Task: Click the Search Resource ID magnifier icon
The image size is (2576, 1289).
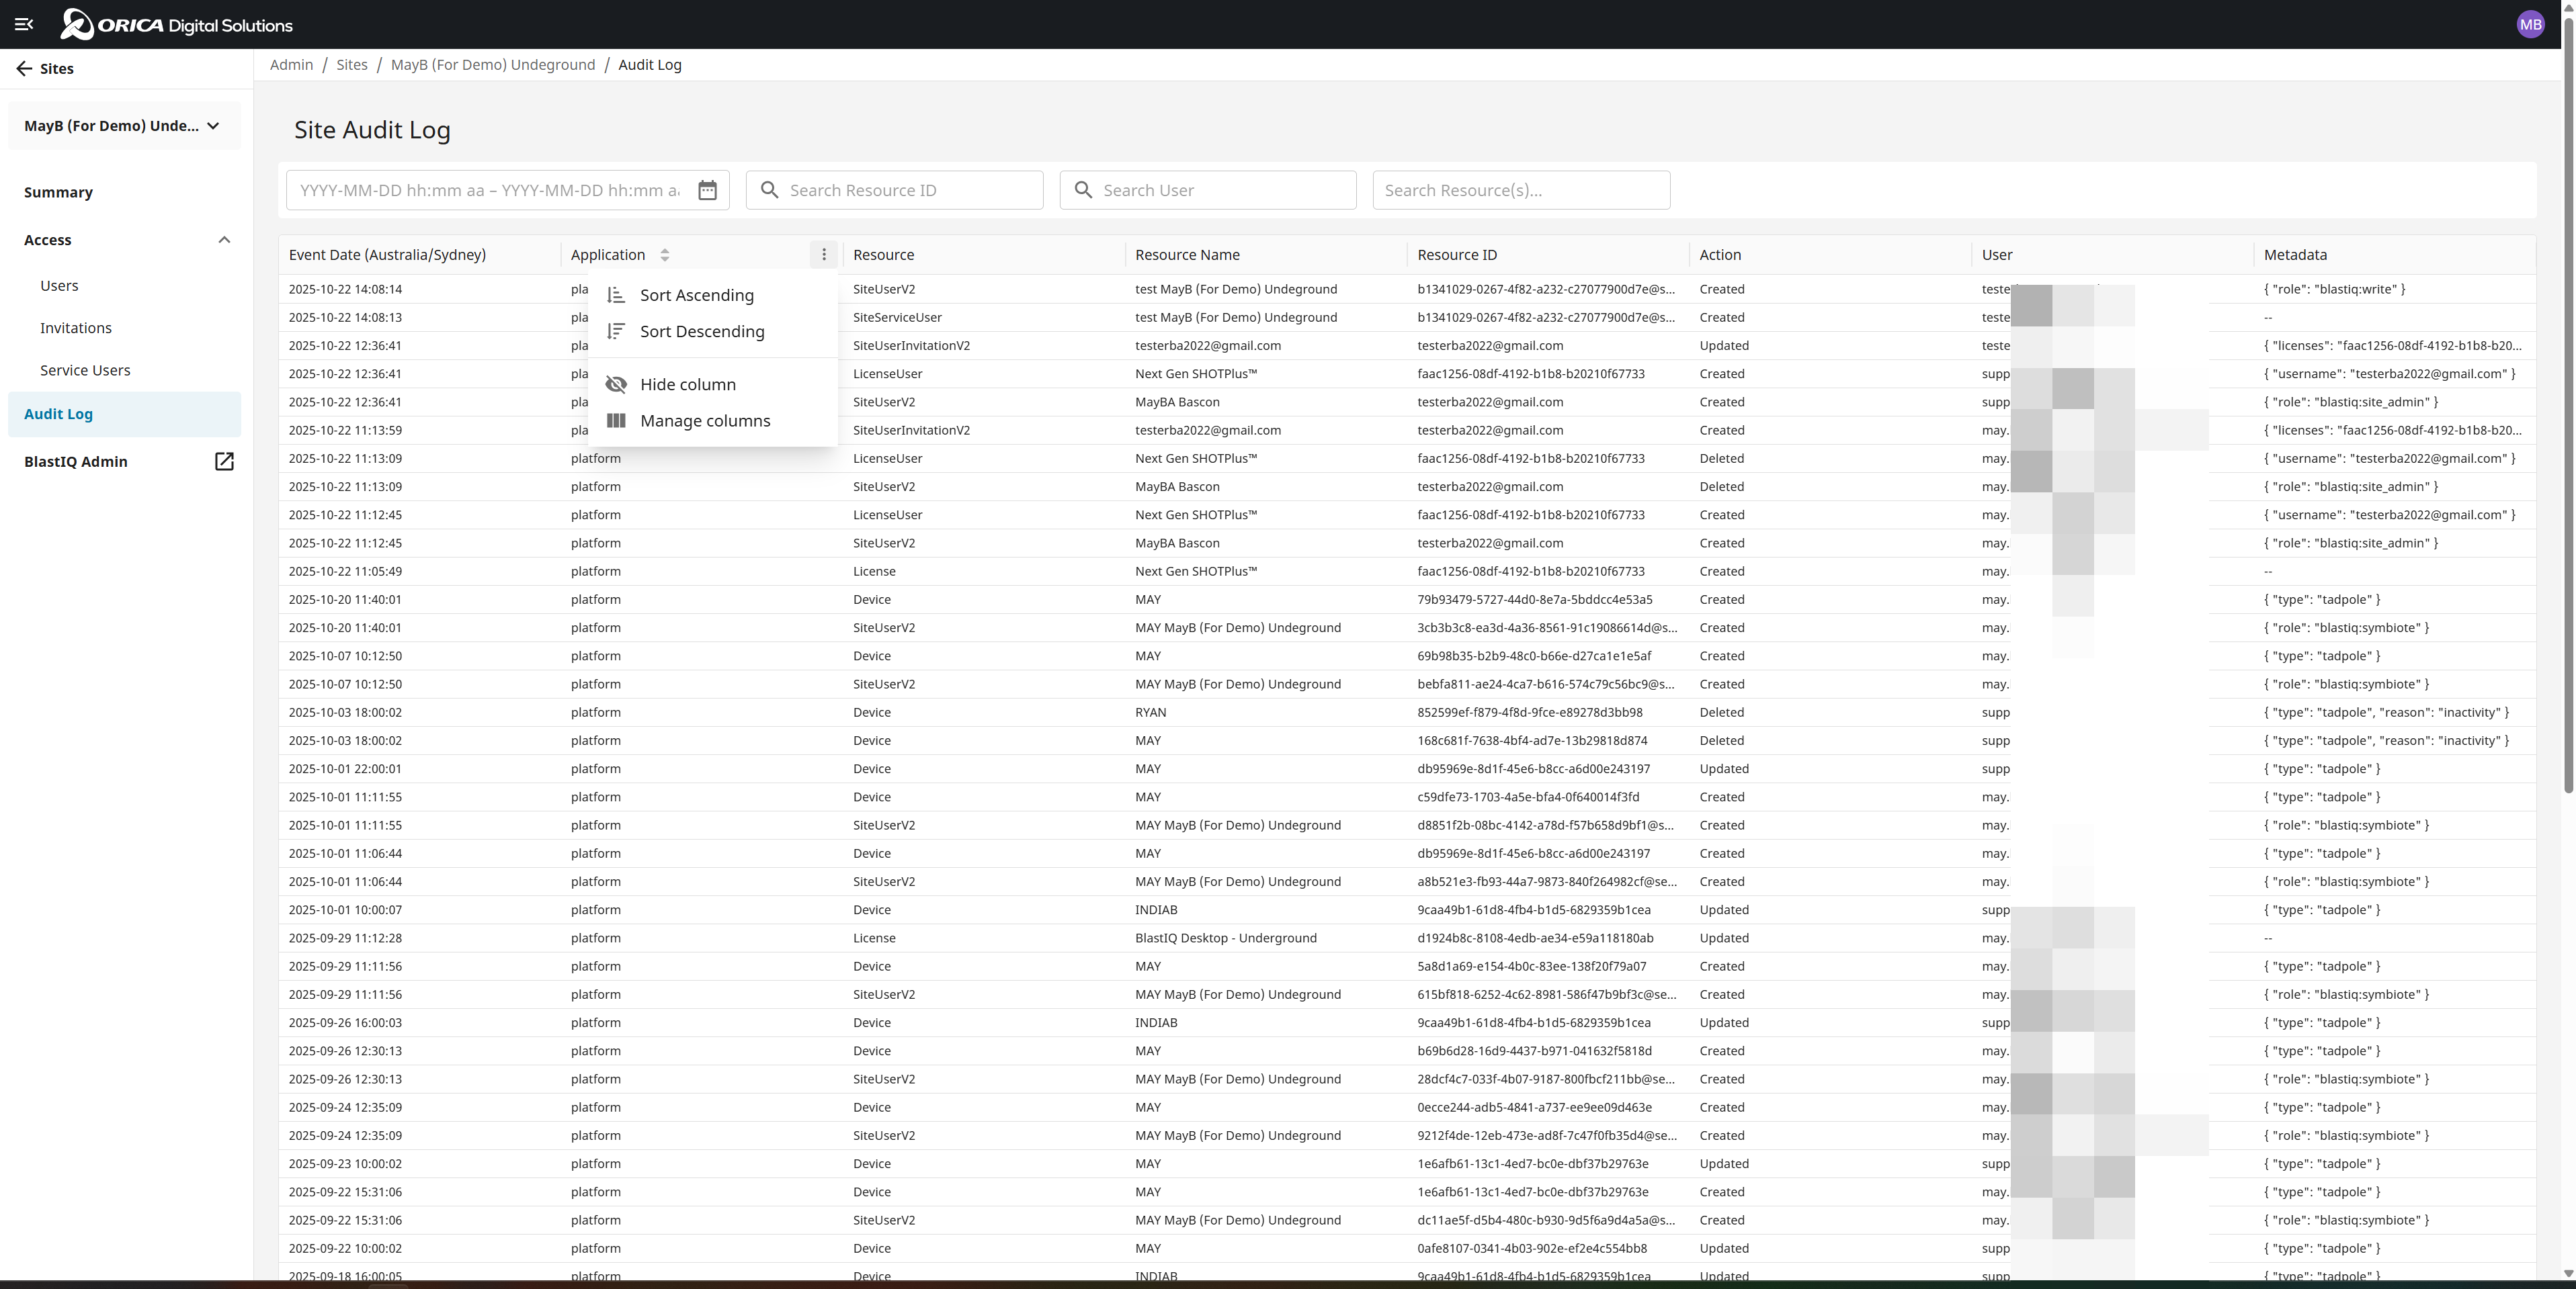Action: click(769, 190)
